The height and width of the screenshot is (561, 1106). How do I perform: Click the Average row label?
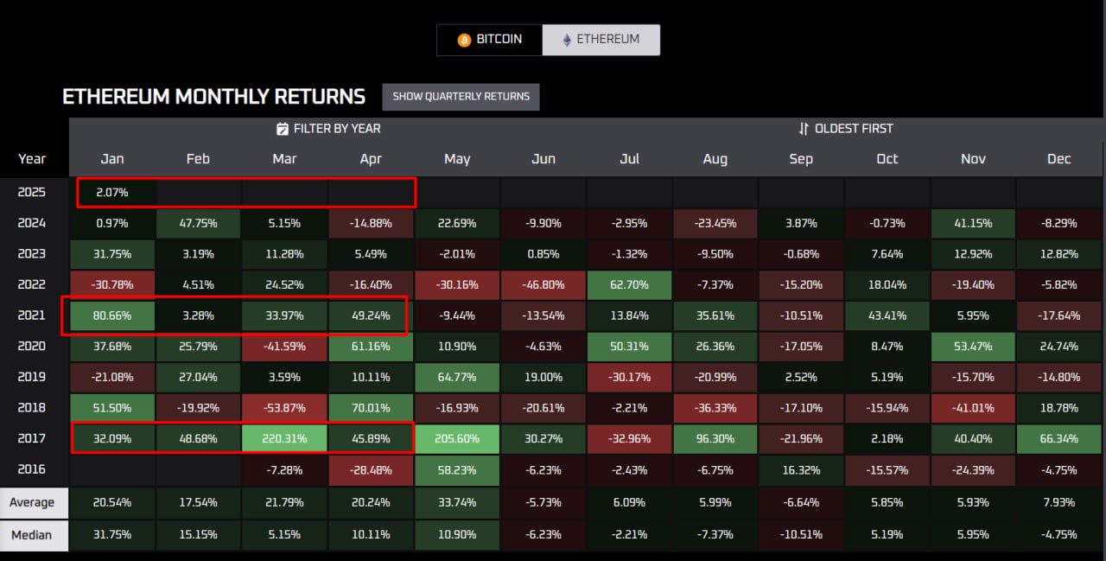[x=32, y=502]
